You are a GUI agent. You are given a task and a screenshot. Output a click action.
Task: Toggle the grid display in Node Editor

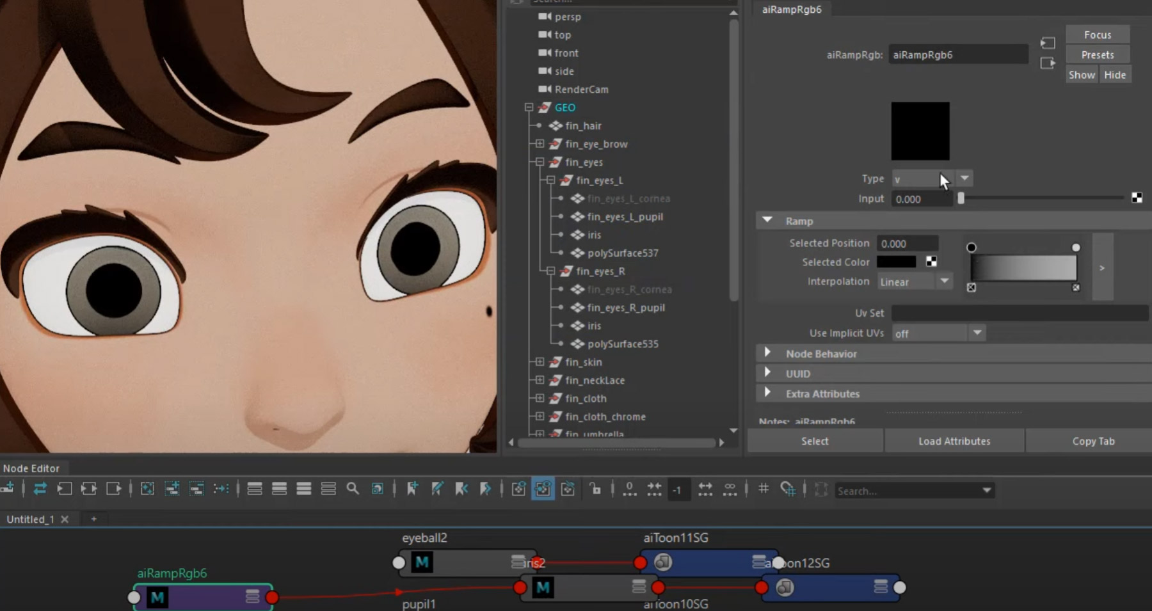pyautogui.click(x=763, y=489)
